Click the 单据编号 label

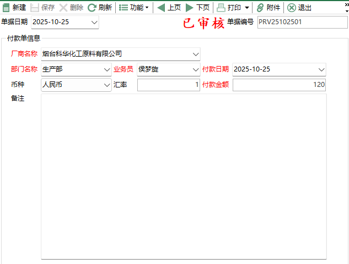(x=240, y=22)
